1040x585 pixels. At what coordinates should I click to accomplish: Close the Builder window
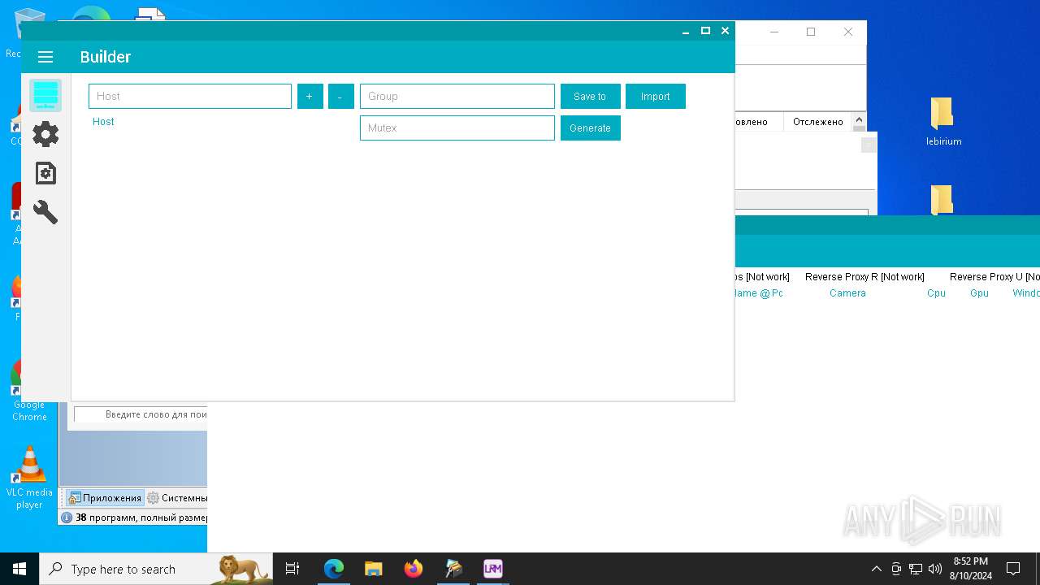[726, 31]
